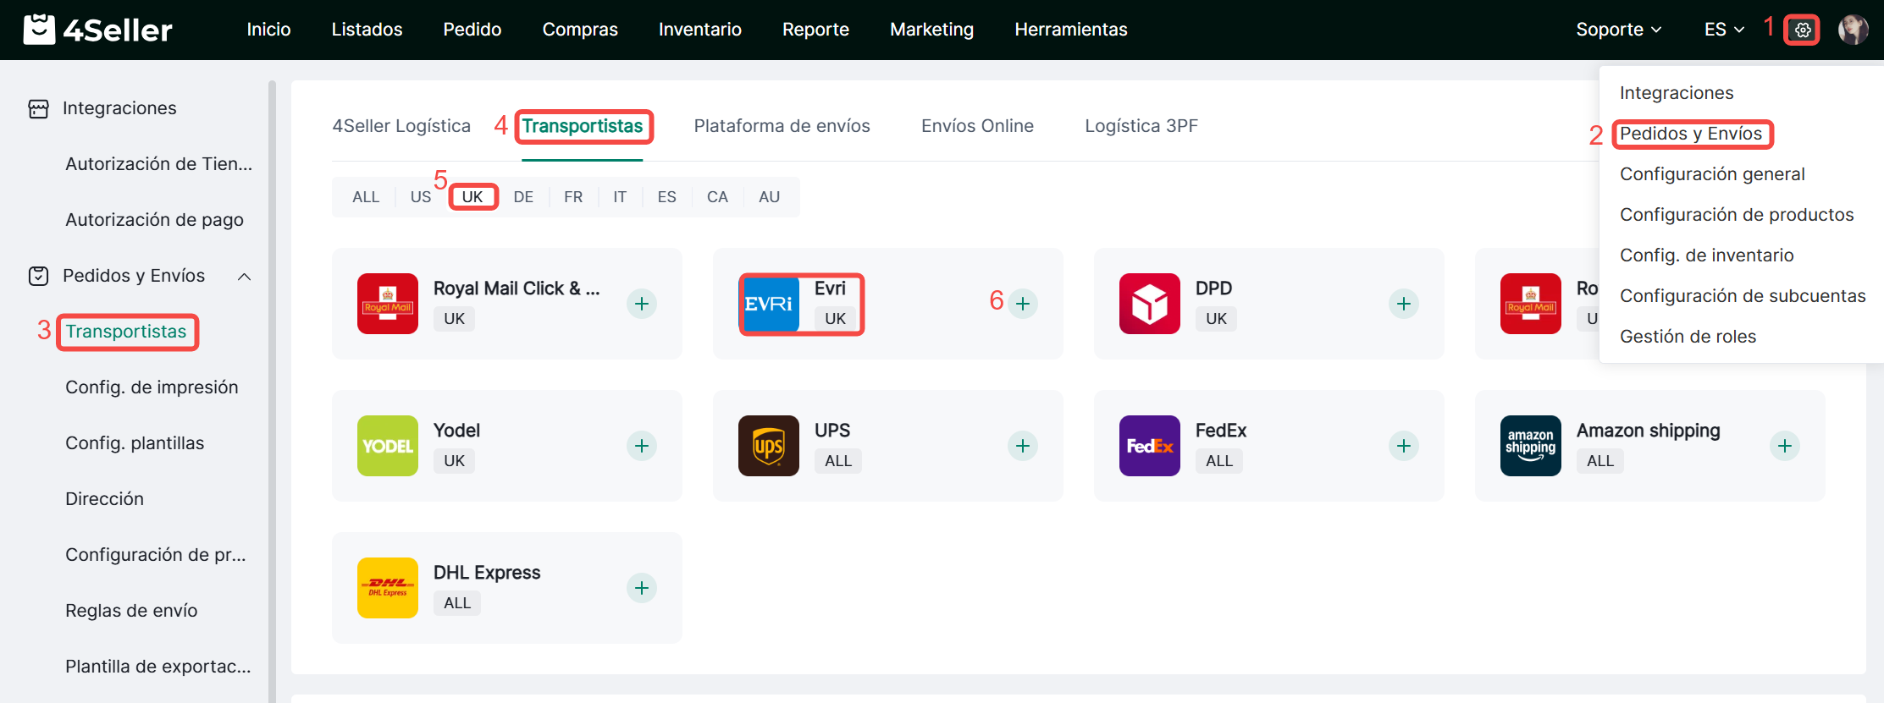The height and width of the screenshot is (703, 1884).
Task: Add UPS carrier using plus icon
Action: point(1023,446)
